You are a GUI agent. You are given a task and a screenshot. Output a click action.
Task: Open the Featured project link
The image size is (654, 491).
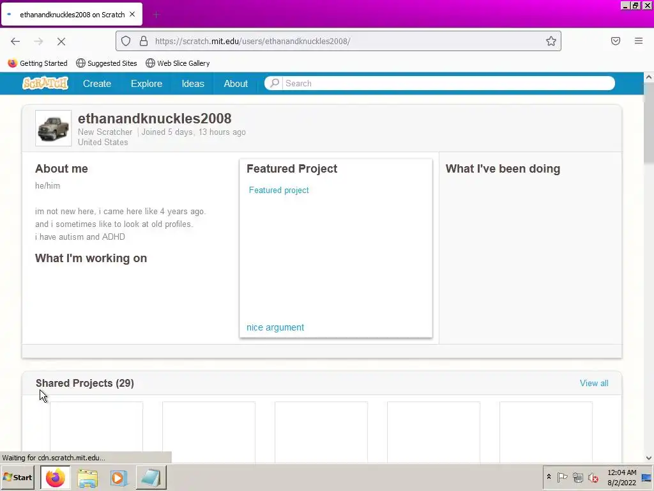tap(278, 190)
